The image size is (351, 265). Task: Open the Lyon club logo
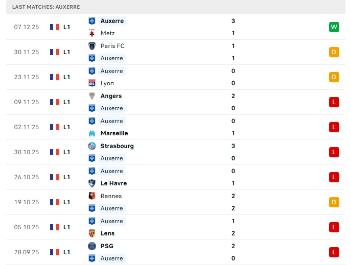coord(92,83)
